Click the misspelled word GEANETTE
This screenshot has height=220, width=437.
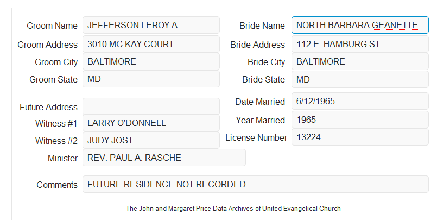pos(395,26)
